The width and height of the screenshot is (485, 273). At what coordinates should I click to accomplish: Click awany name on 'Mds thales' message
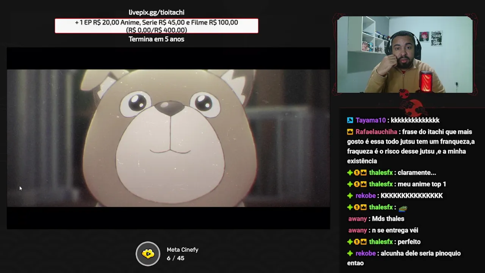[358, 219]
